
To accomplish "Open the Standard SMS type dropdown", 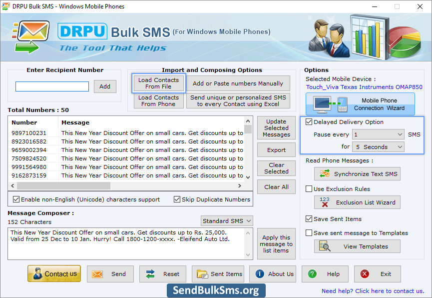I will (227, 220).
